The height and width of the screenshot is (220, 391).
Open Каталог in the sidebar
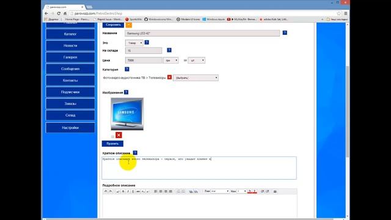(70, 34)
